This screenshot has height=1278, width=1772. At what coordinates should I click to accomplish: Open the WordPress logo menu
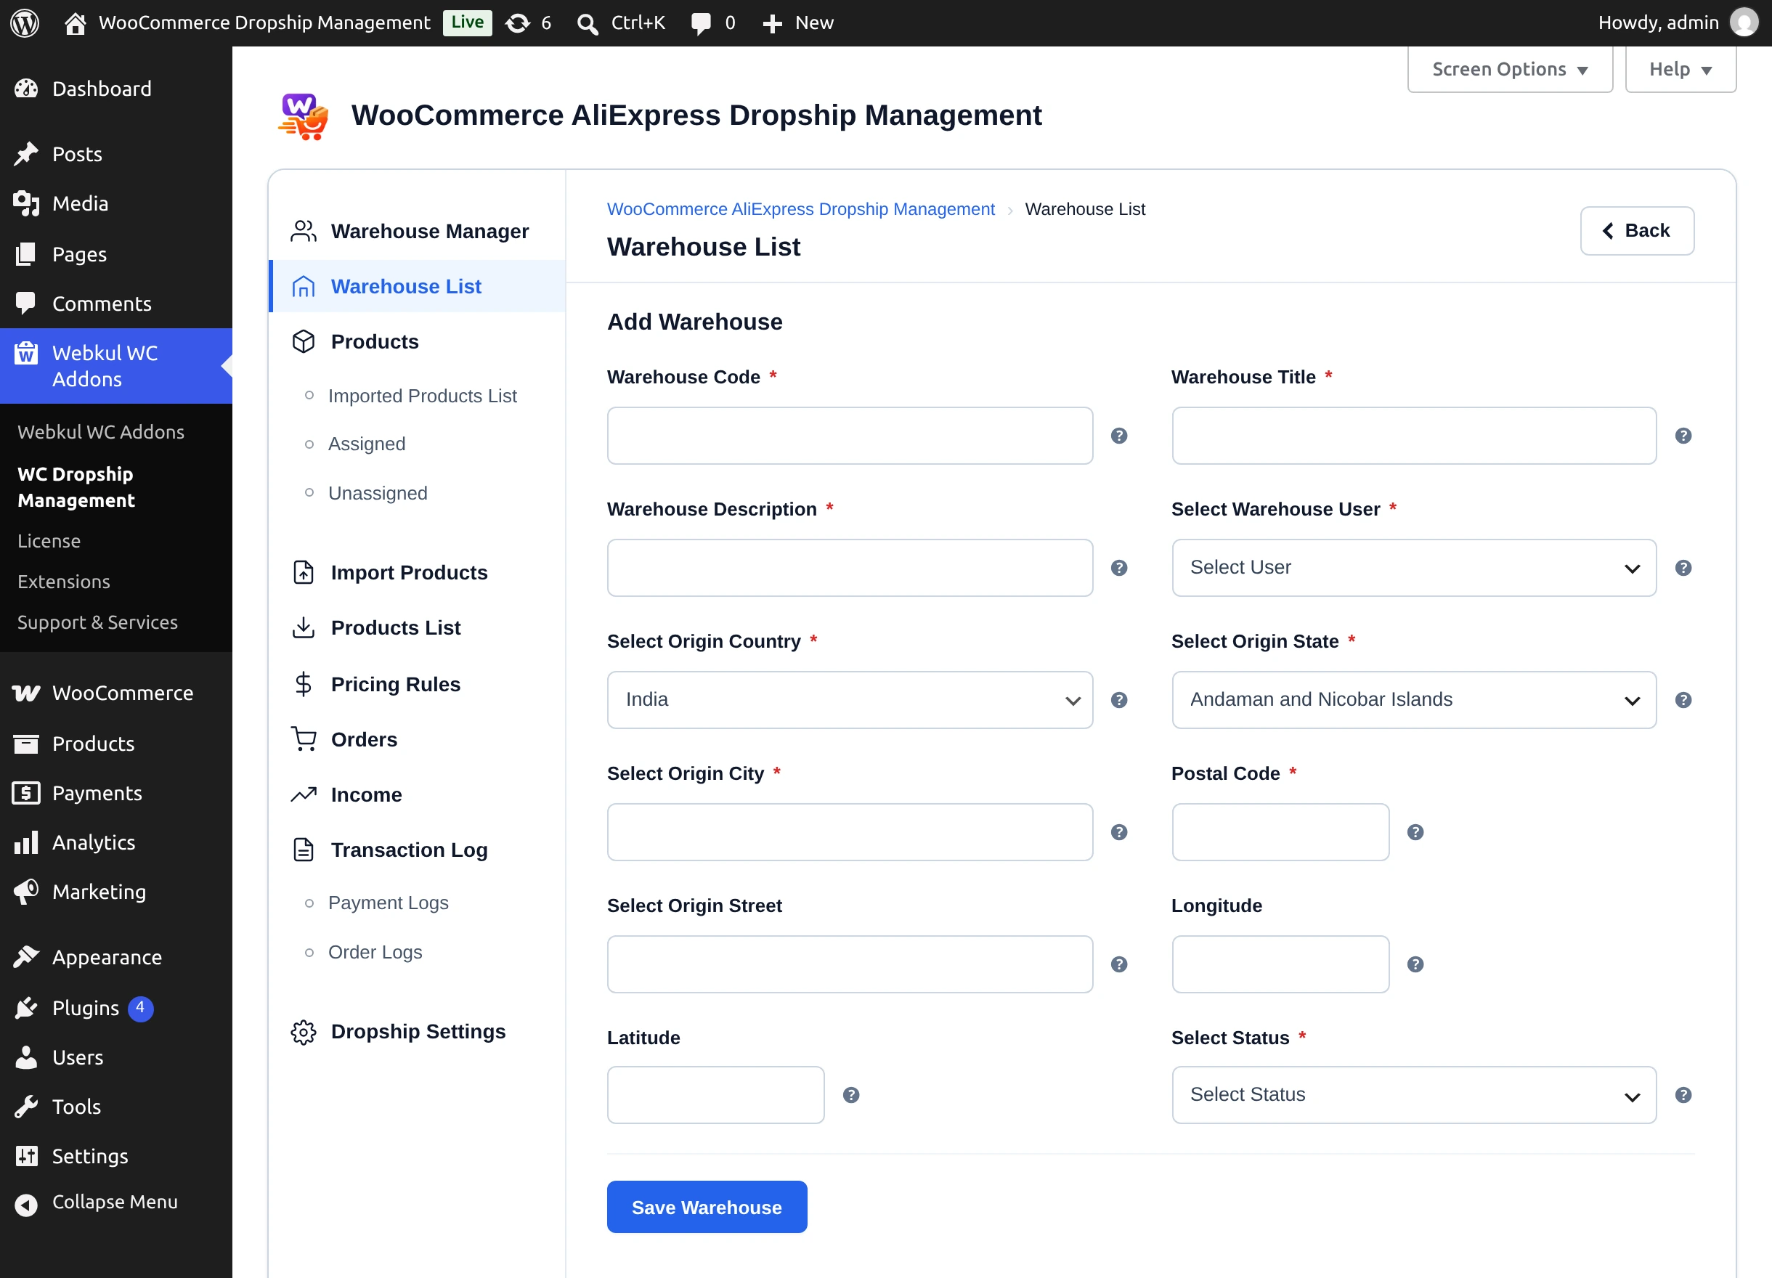pos(25,23)
